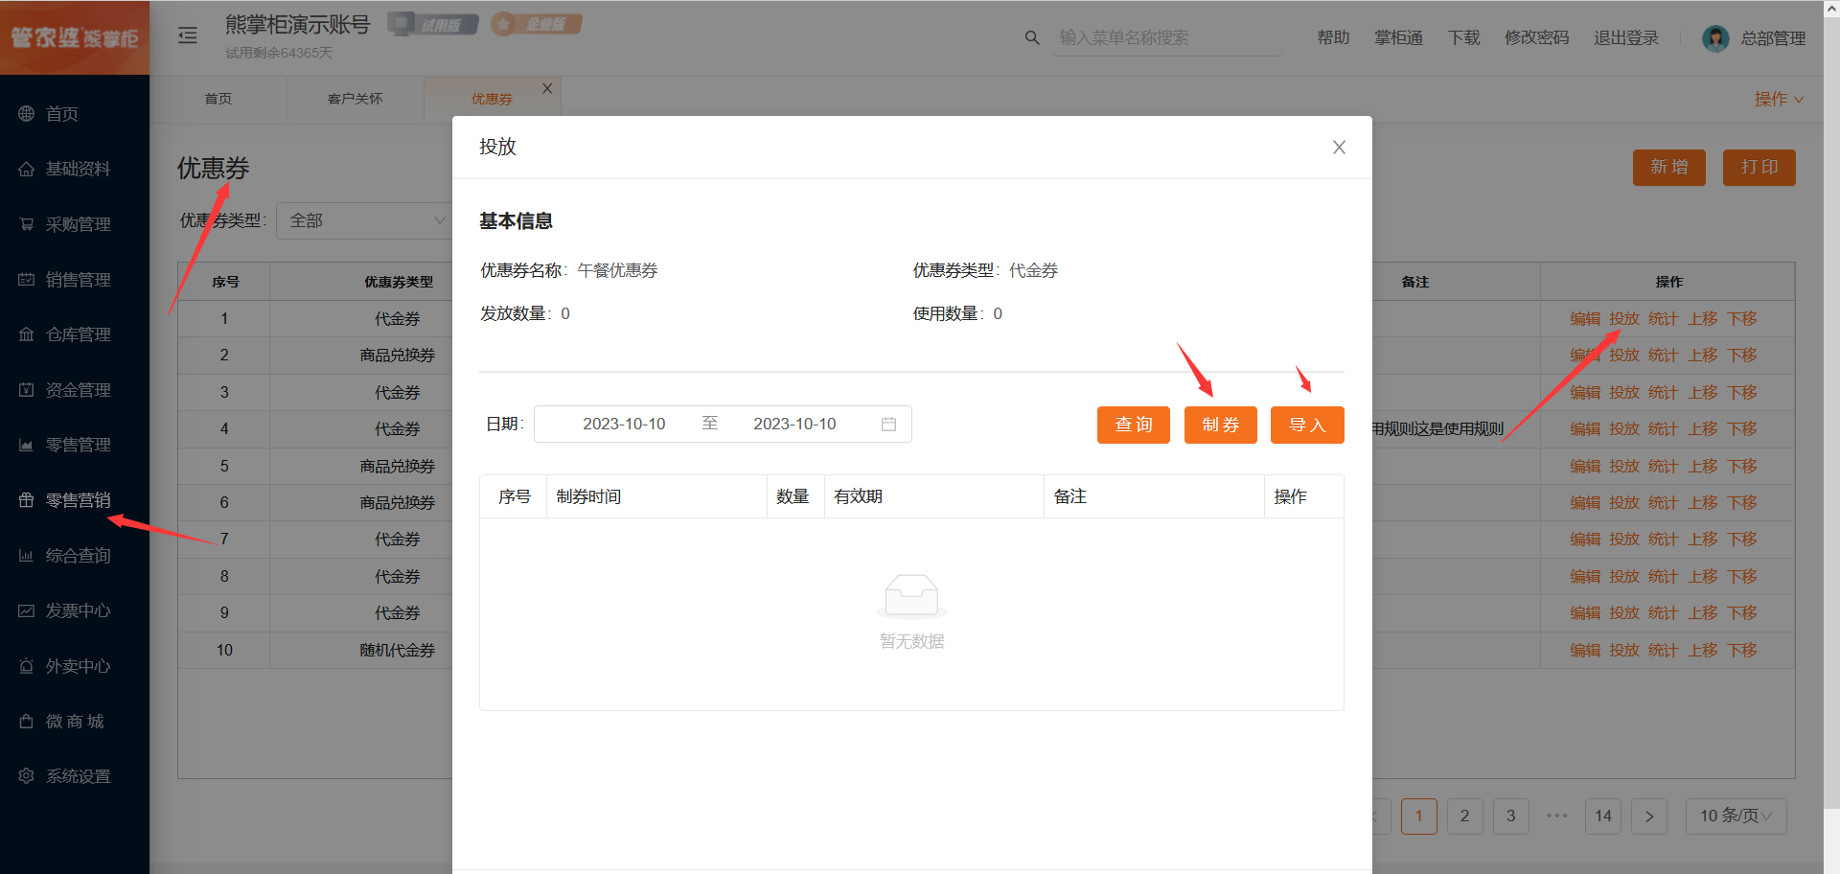Click the 试用版 badge
The height and width of the screenshot is (874, 1840).
point(433,24)
